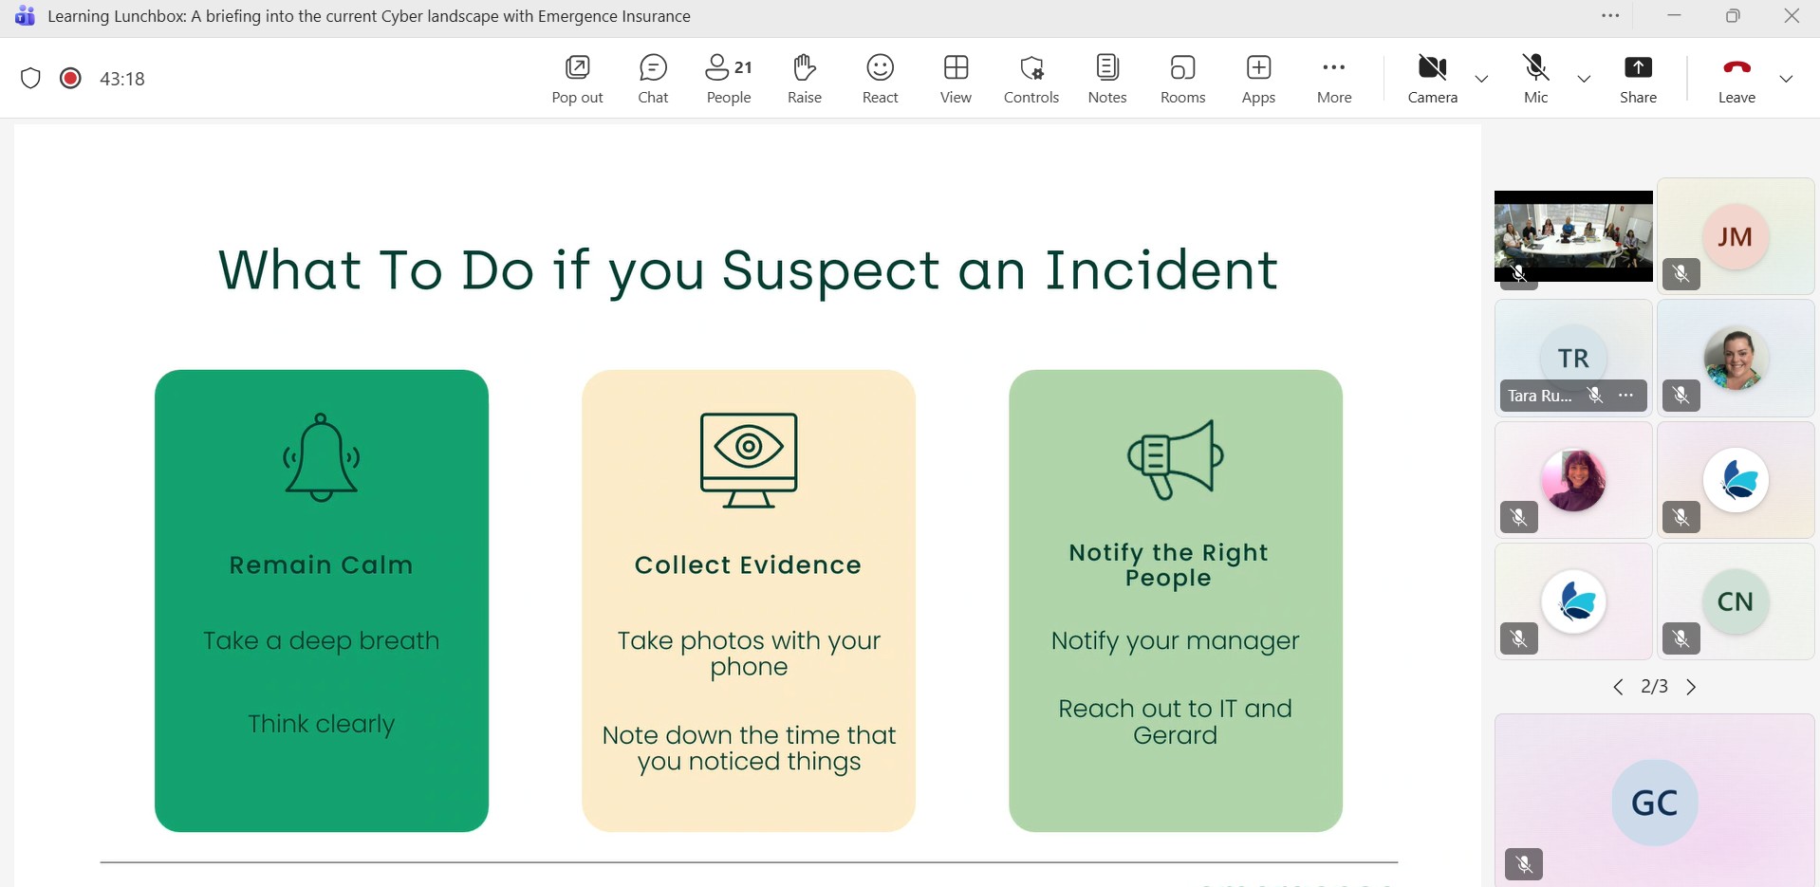Click the red recording indicator
This screenshot has height=887, width=1820.
pos(70,78)
